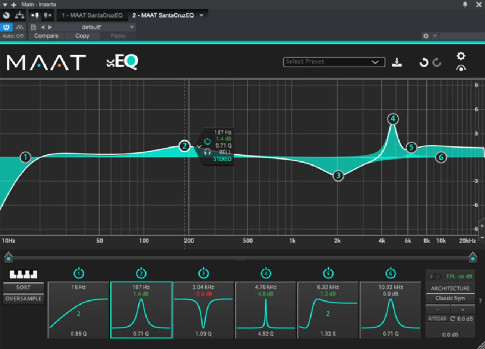Open the arrow after 2 - MAAT SantaCruzEQ

[x=201, y=15]
